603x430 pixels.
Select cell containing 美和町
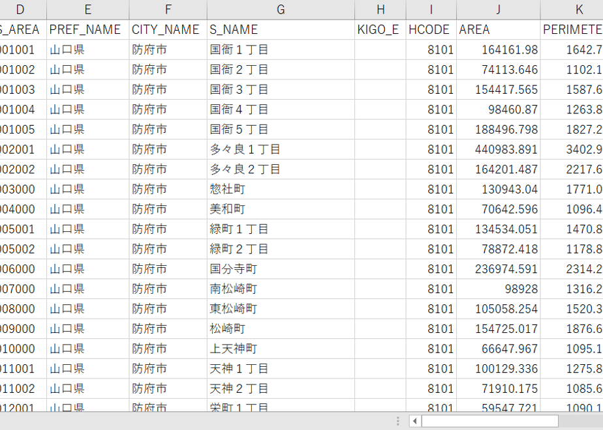281,209
